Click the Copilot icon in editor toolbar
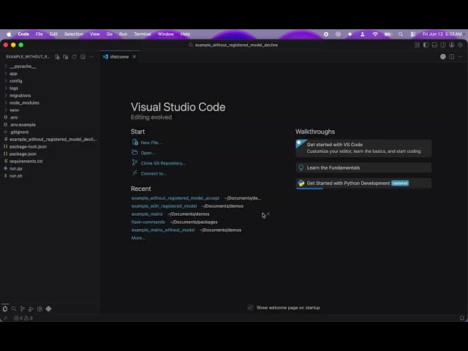Image resolution: width=468 pixels, height=351 pixels. point(443,57)
